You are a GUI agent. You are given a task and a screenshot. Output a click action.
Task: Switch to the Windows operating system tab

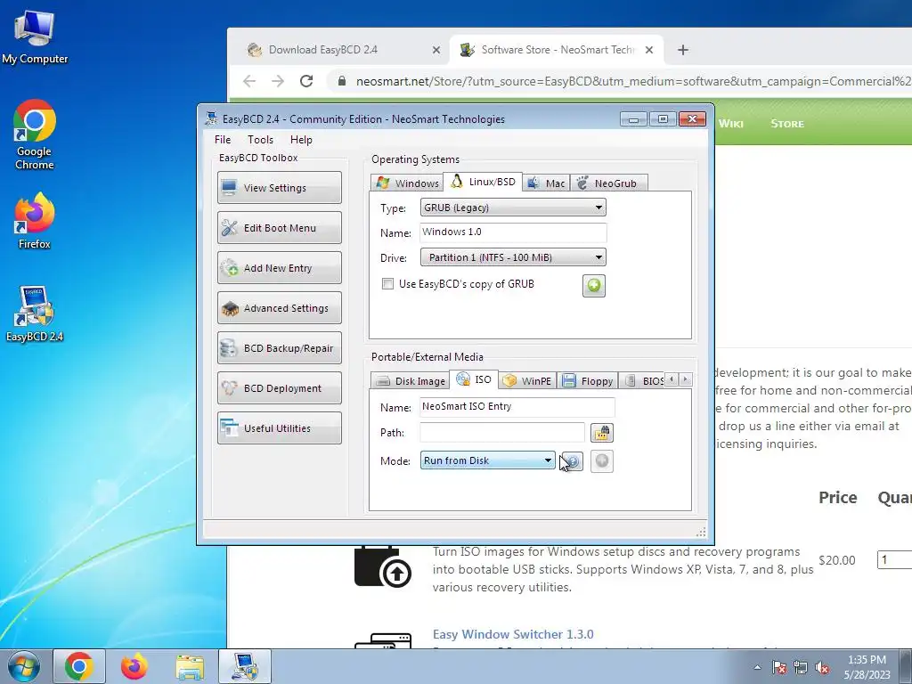407,183
